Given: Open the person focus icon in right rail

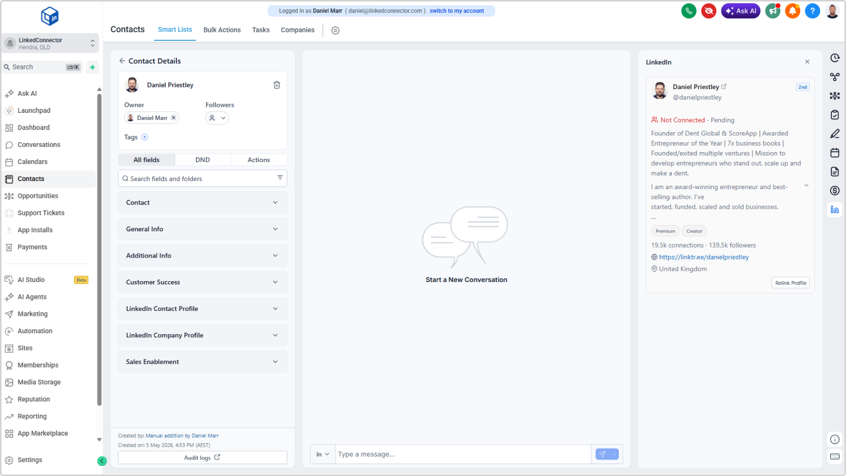Looking at the screenshot, I should point(835,96).
